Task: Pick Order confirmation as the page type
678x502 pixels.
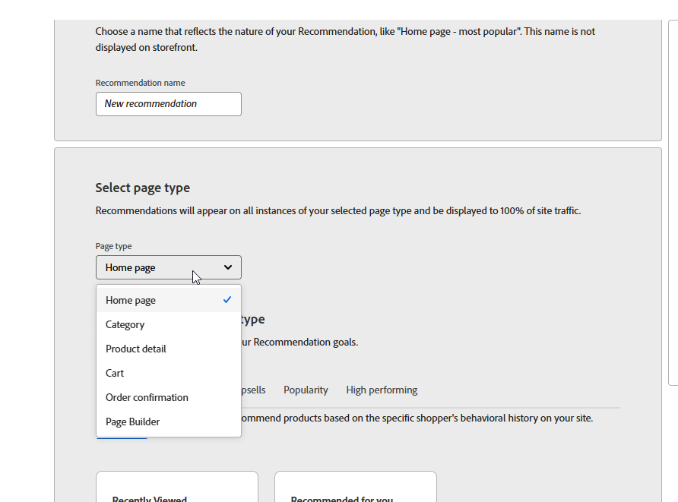Action: (x=147, y=397)
